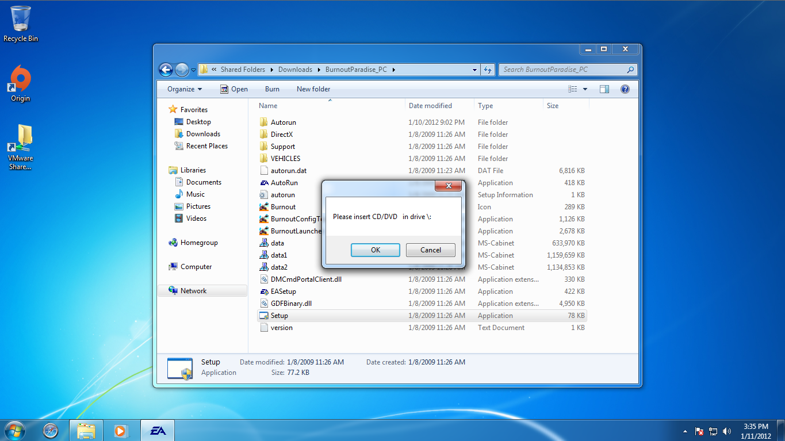
Task: Close the insert CD/DVD dialog
Action: (448, 186)
